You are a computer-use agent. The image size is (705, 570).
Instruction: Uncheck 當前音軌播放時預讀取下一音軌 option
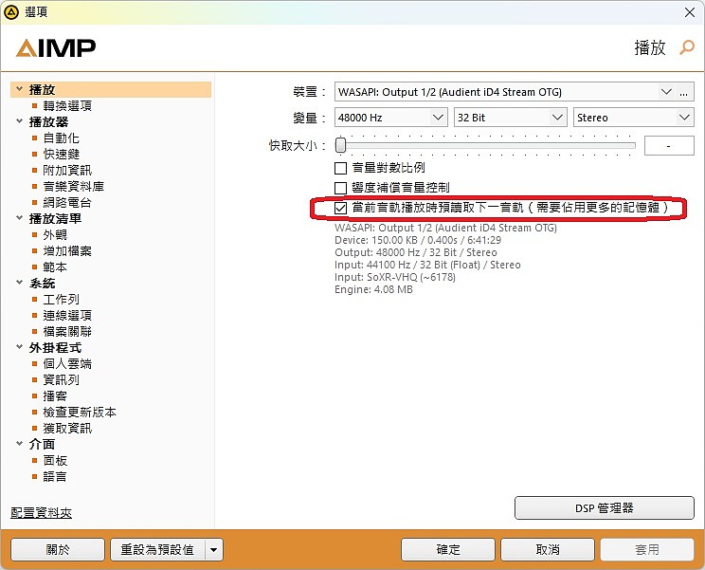341,208
